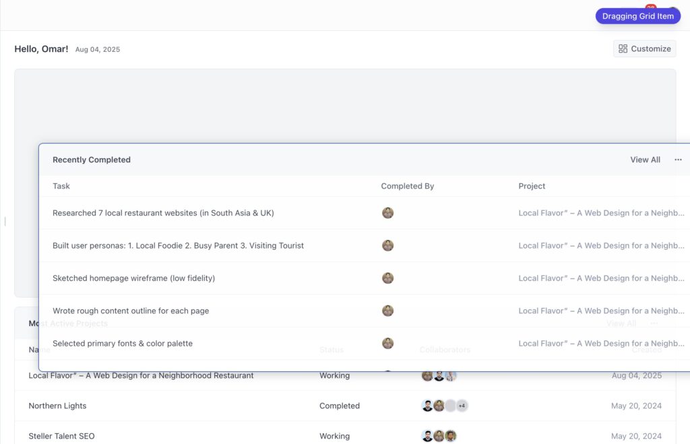Click the Task column header
Screen dimensions: 690x444
pos(61,186)
